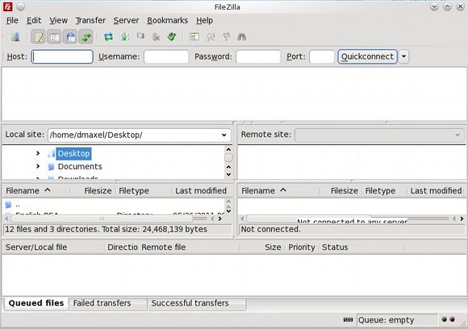Click remote file list horizontal scrollbar
Screen dimensions: 468x329
(x=309, y=219)
